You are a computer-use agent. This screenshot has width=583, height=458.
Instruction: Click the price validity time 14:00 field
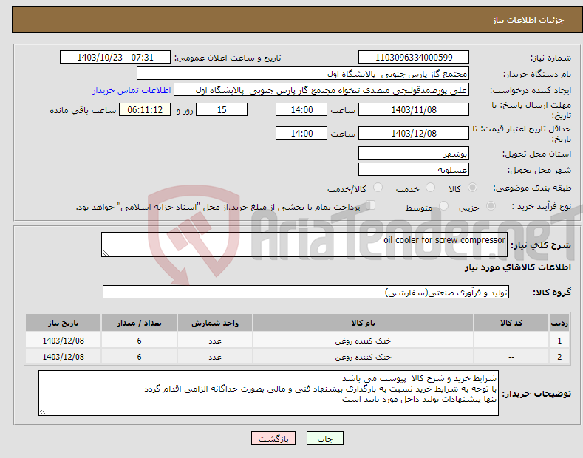301,133
